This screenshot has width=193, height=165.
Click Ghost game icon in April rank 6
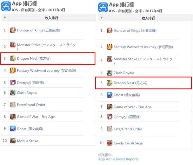(x=109, y=95)
